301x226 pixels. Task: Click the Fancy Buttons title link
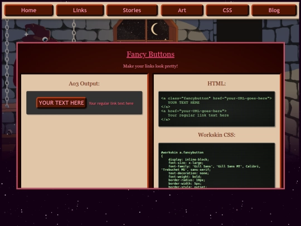coord(151,54)
